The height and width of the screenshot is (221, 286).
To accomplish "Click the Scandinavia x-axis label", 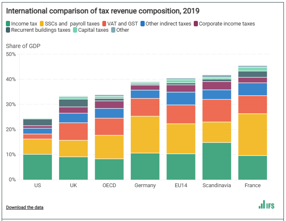I will (x=216, y=185).
